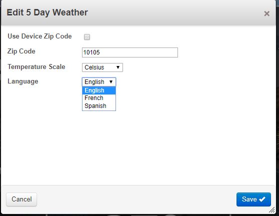Click the Language label text

pyautogui.click(x=23, y=81)
